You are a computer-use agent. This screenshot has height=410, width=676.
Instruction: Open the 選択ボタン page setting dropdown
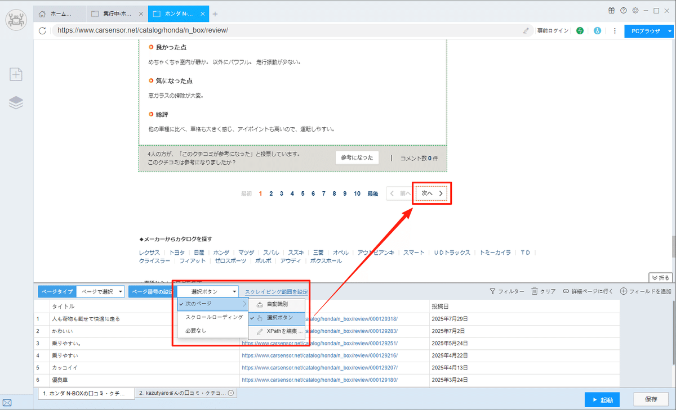(x=208, y=291)
